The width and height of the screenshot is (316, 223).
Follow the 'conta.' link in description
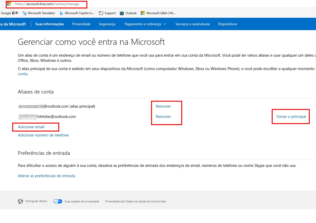[x=23, y=74]
